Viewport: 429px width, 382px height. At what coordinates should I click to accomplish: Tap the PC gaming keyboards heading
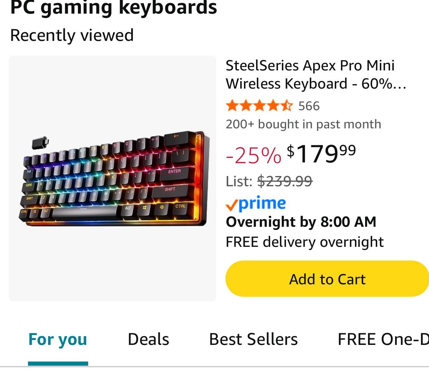coord(113,7)
